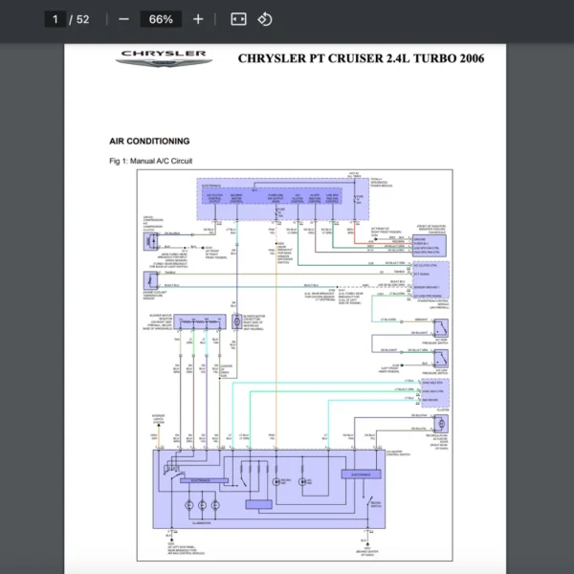This screenshot has height=574, width=574.
Task: Rotate the document using the rotate icon
Action: click(x=265, y=19)
